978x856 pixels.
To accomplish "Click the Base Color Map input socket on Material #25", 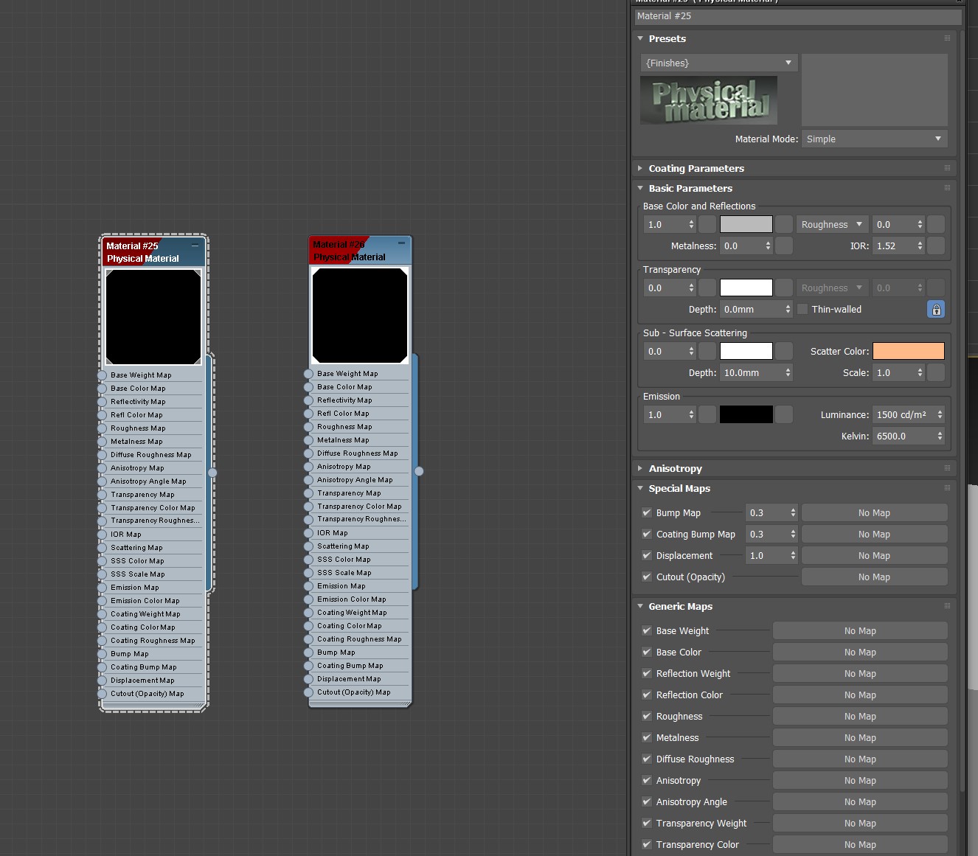I will [x=101, y=388].
